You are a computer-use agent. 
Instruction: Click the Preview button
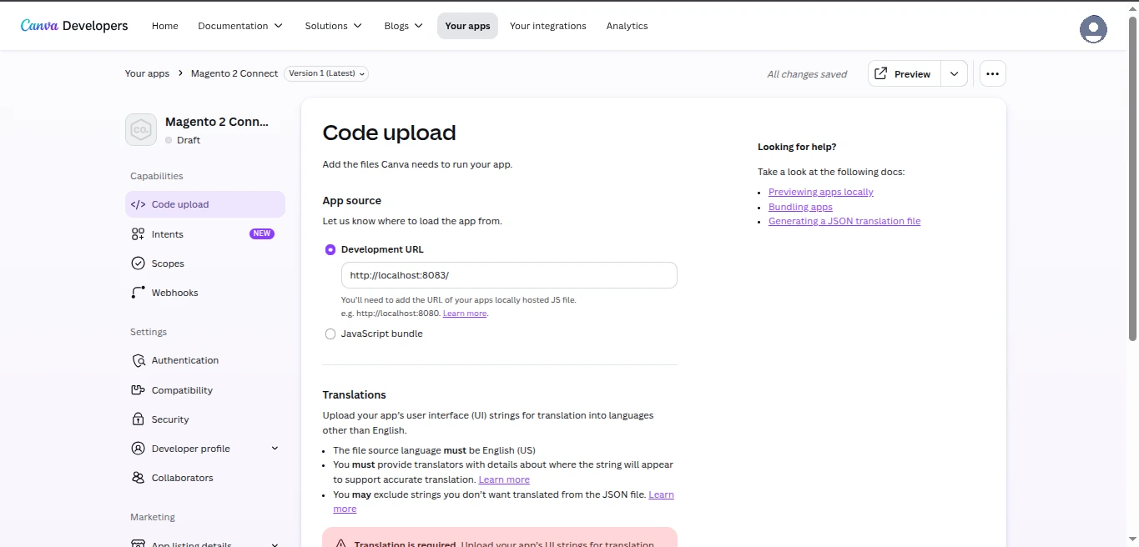[x=905, y=73]
